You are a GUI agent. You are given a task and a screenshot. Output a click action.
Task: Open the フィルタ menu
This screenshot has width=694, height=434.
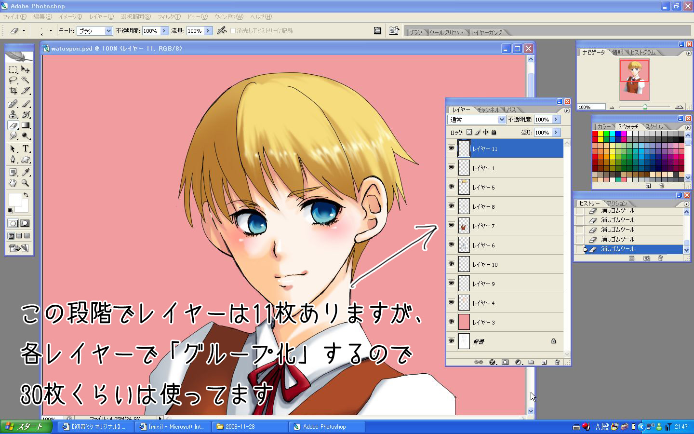(169, 17)
